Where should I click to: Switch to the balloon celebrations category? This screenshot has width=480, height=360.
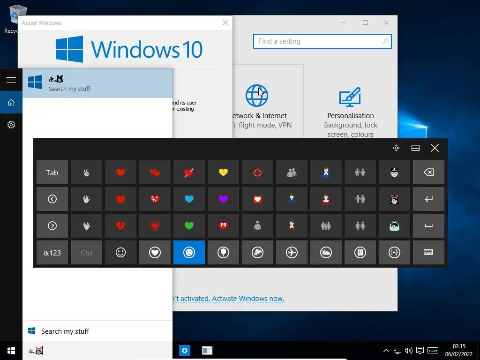[x=223, y=253]
